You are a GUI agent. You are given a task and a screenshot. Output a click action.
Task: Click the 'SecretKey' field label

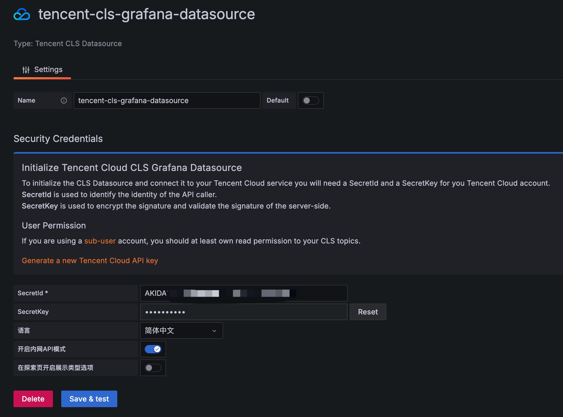point(33,312)
